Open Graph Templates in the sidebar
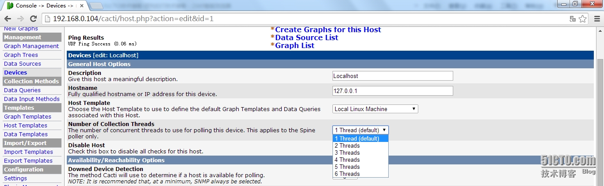The height and width of the screenshot is (186, 604). point(27,116)
